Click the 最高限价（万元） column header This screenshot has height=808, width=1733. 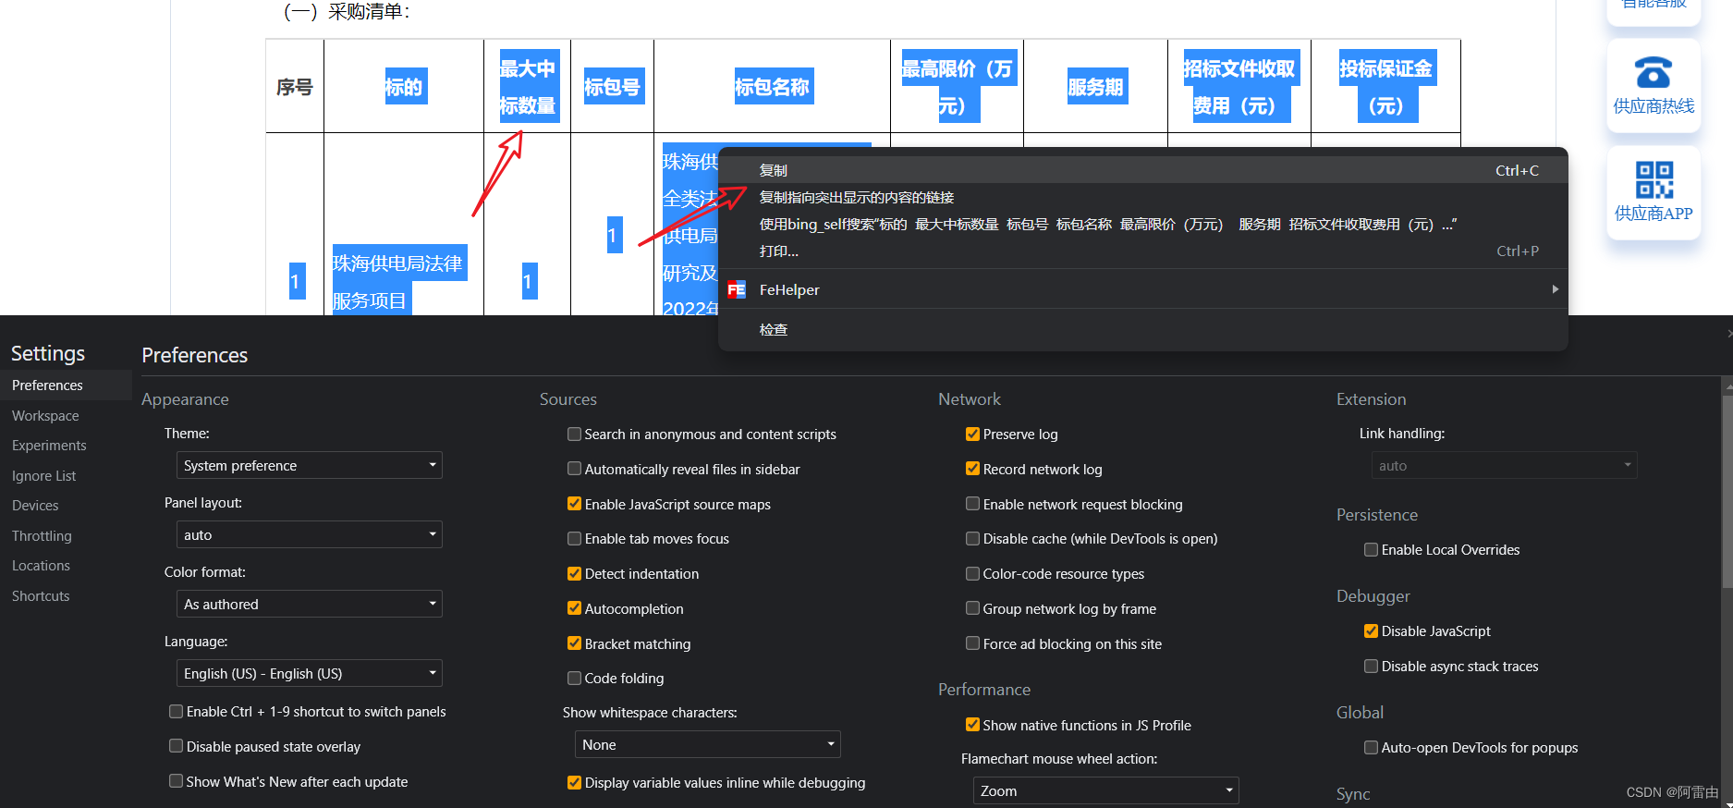pyautogui.click(x=957, y=87)
